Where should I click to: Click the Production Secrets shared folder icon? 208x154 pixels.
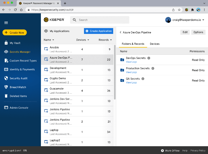click(122, 70)
